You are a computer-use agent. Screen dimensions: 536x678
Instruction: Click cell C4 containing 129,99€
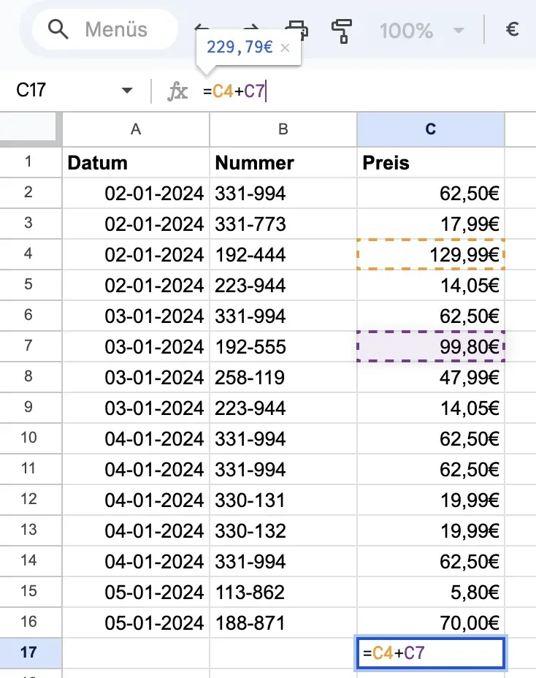430,255
